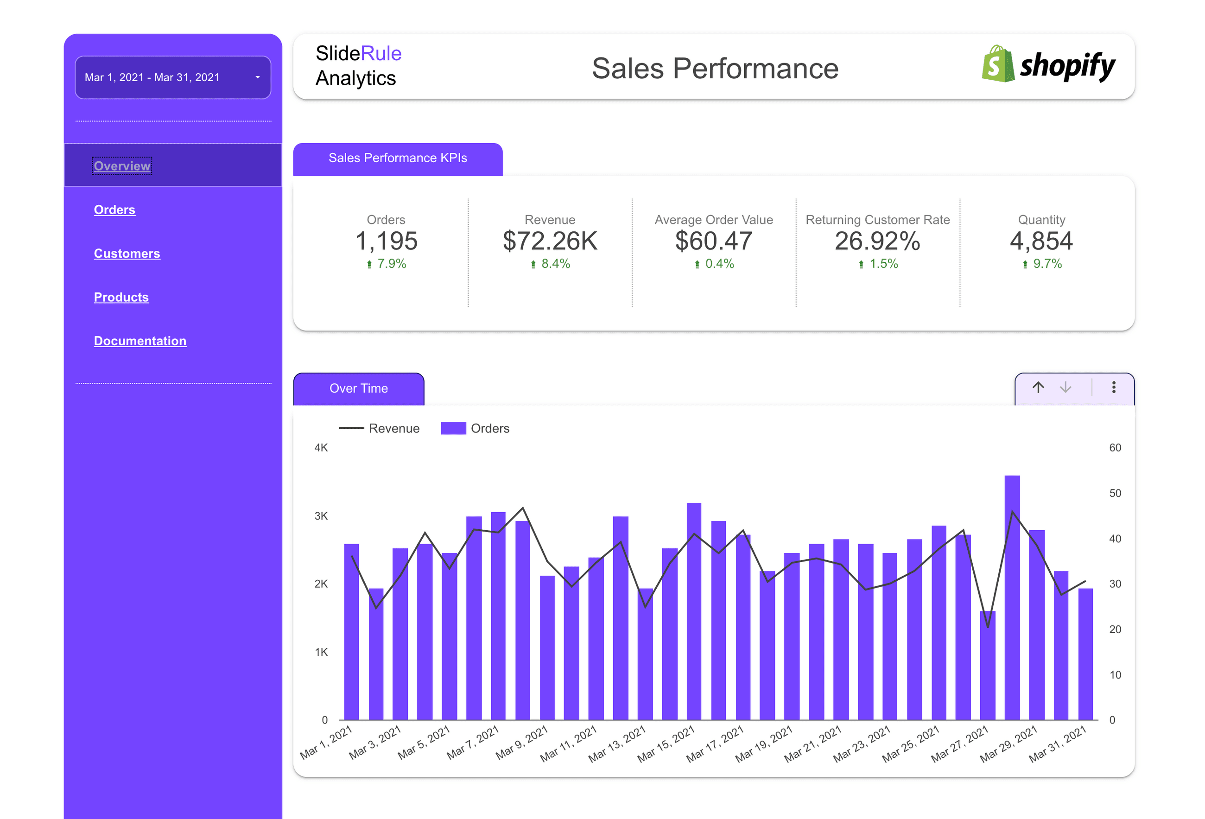
Task: Click the purple Orders legend swatch
Action: click(453, 428)
